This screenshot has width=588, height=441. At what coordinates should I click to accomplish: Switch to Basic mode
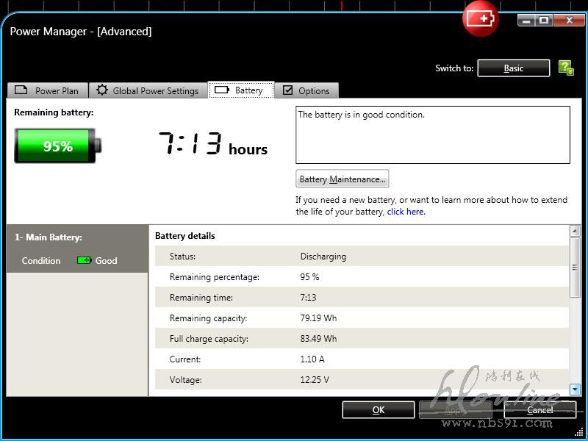click(513, 68)
